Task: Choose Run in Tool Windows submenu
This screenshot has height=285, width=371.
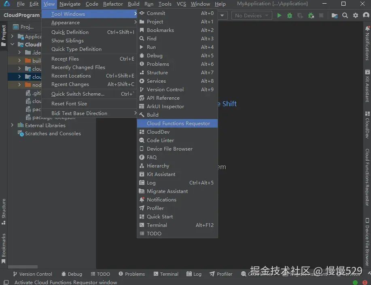Action: [177, 47]
